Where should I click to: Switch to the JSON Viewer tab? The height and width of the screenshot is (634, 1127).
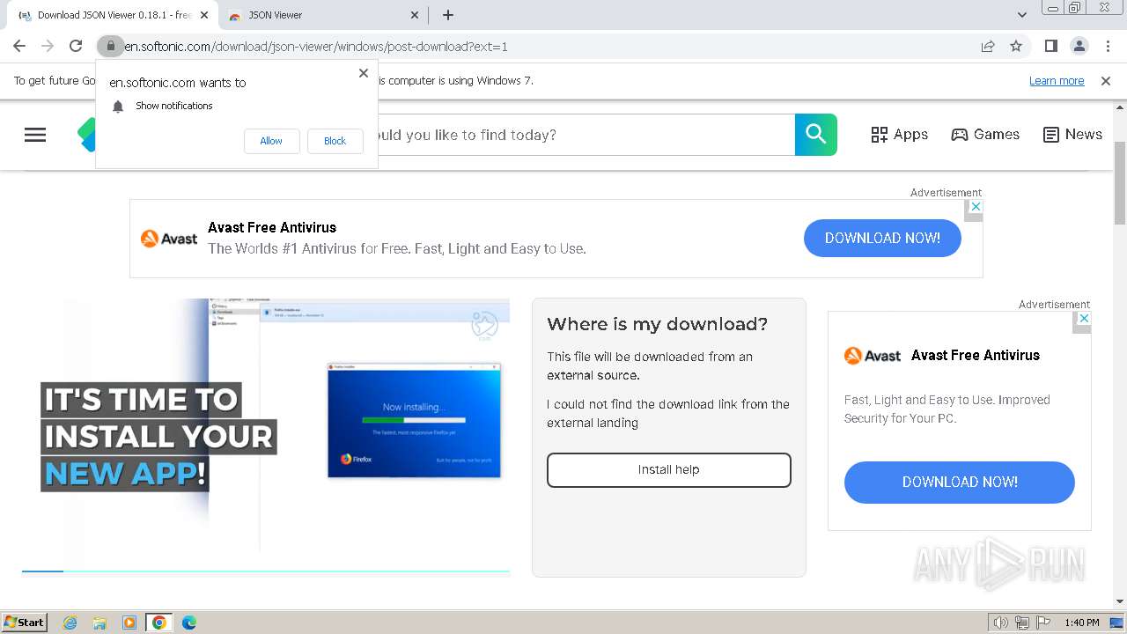point(321,15)
